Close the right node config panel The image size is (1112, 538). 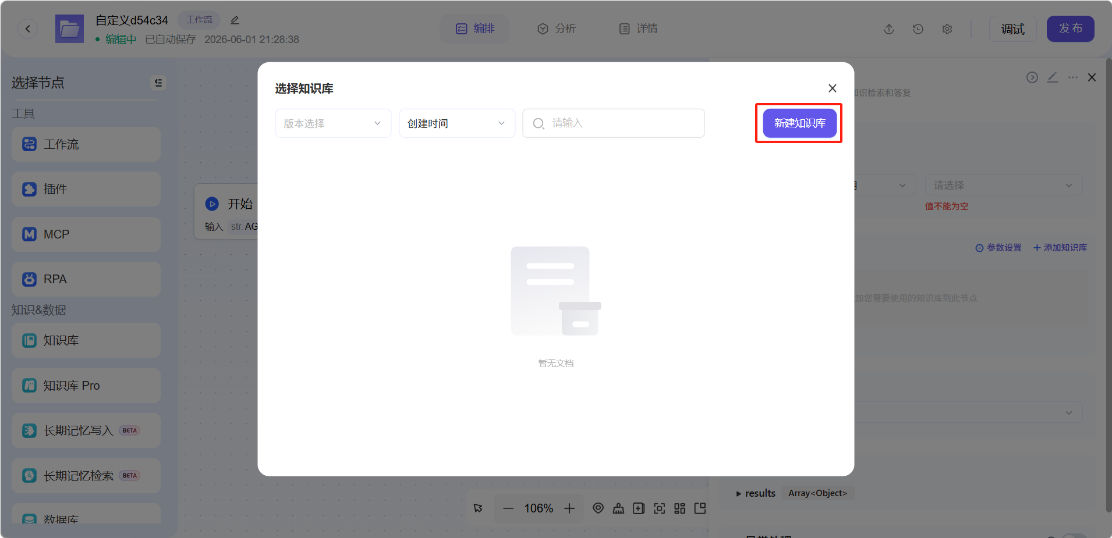(1092, 77)
